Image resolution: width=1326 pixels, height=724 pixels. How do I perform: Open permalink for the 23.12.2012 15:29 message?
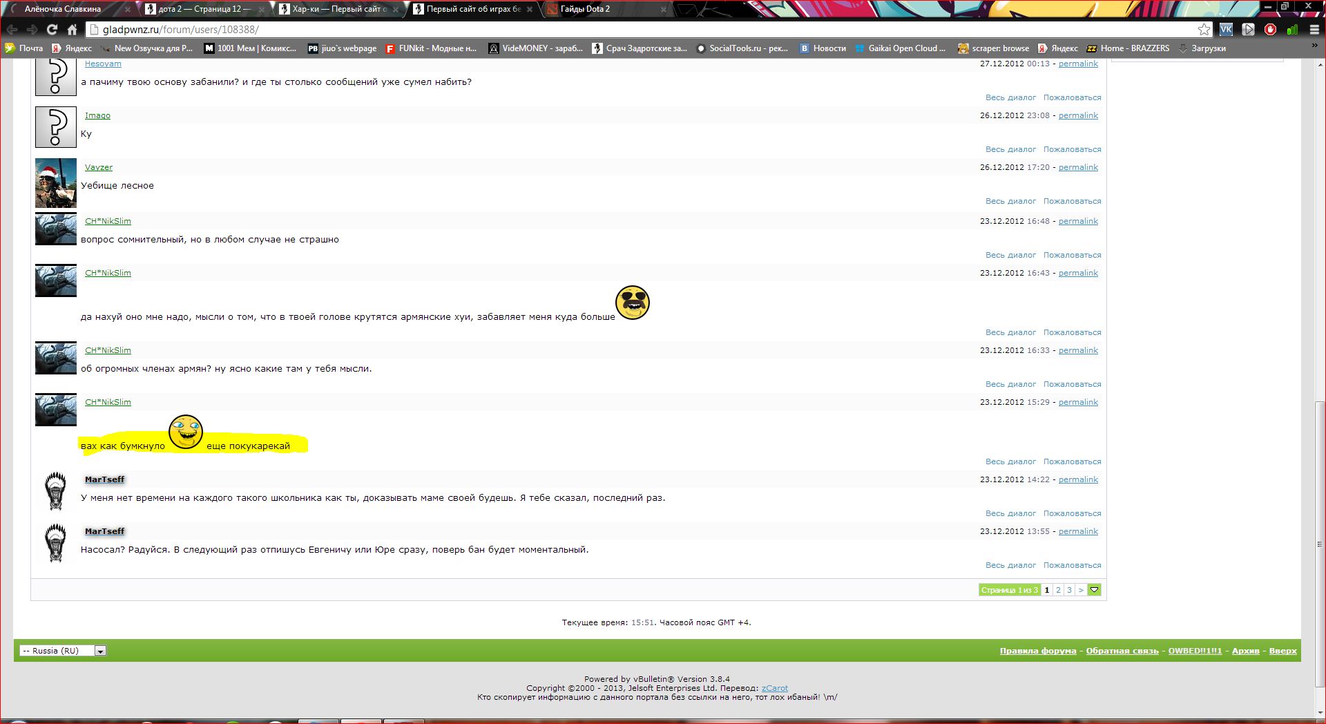coord(1078,402)
